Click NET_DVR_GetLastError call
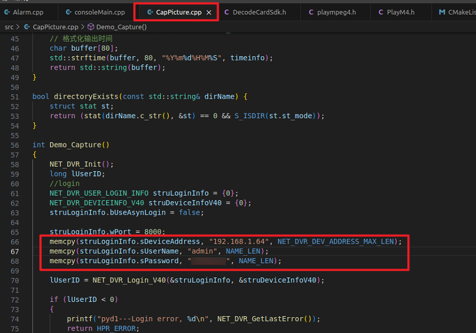The image size is (476, 333). point(260,319)
